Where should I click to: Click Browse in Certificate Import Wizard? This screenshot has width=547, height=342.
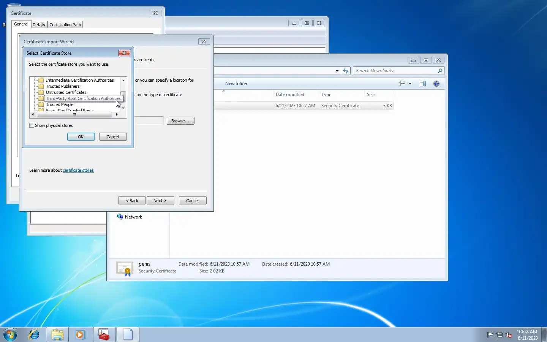pos(180,121)
